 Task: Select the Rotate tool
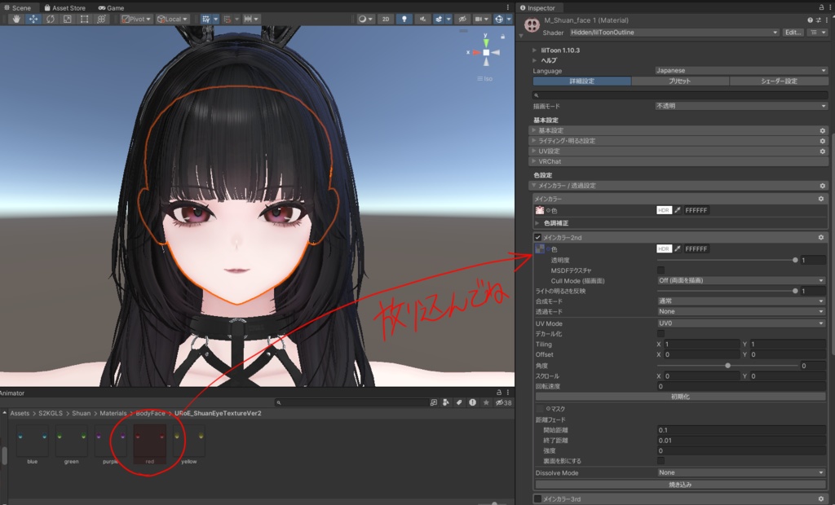(51, 20)
